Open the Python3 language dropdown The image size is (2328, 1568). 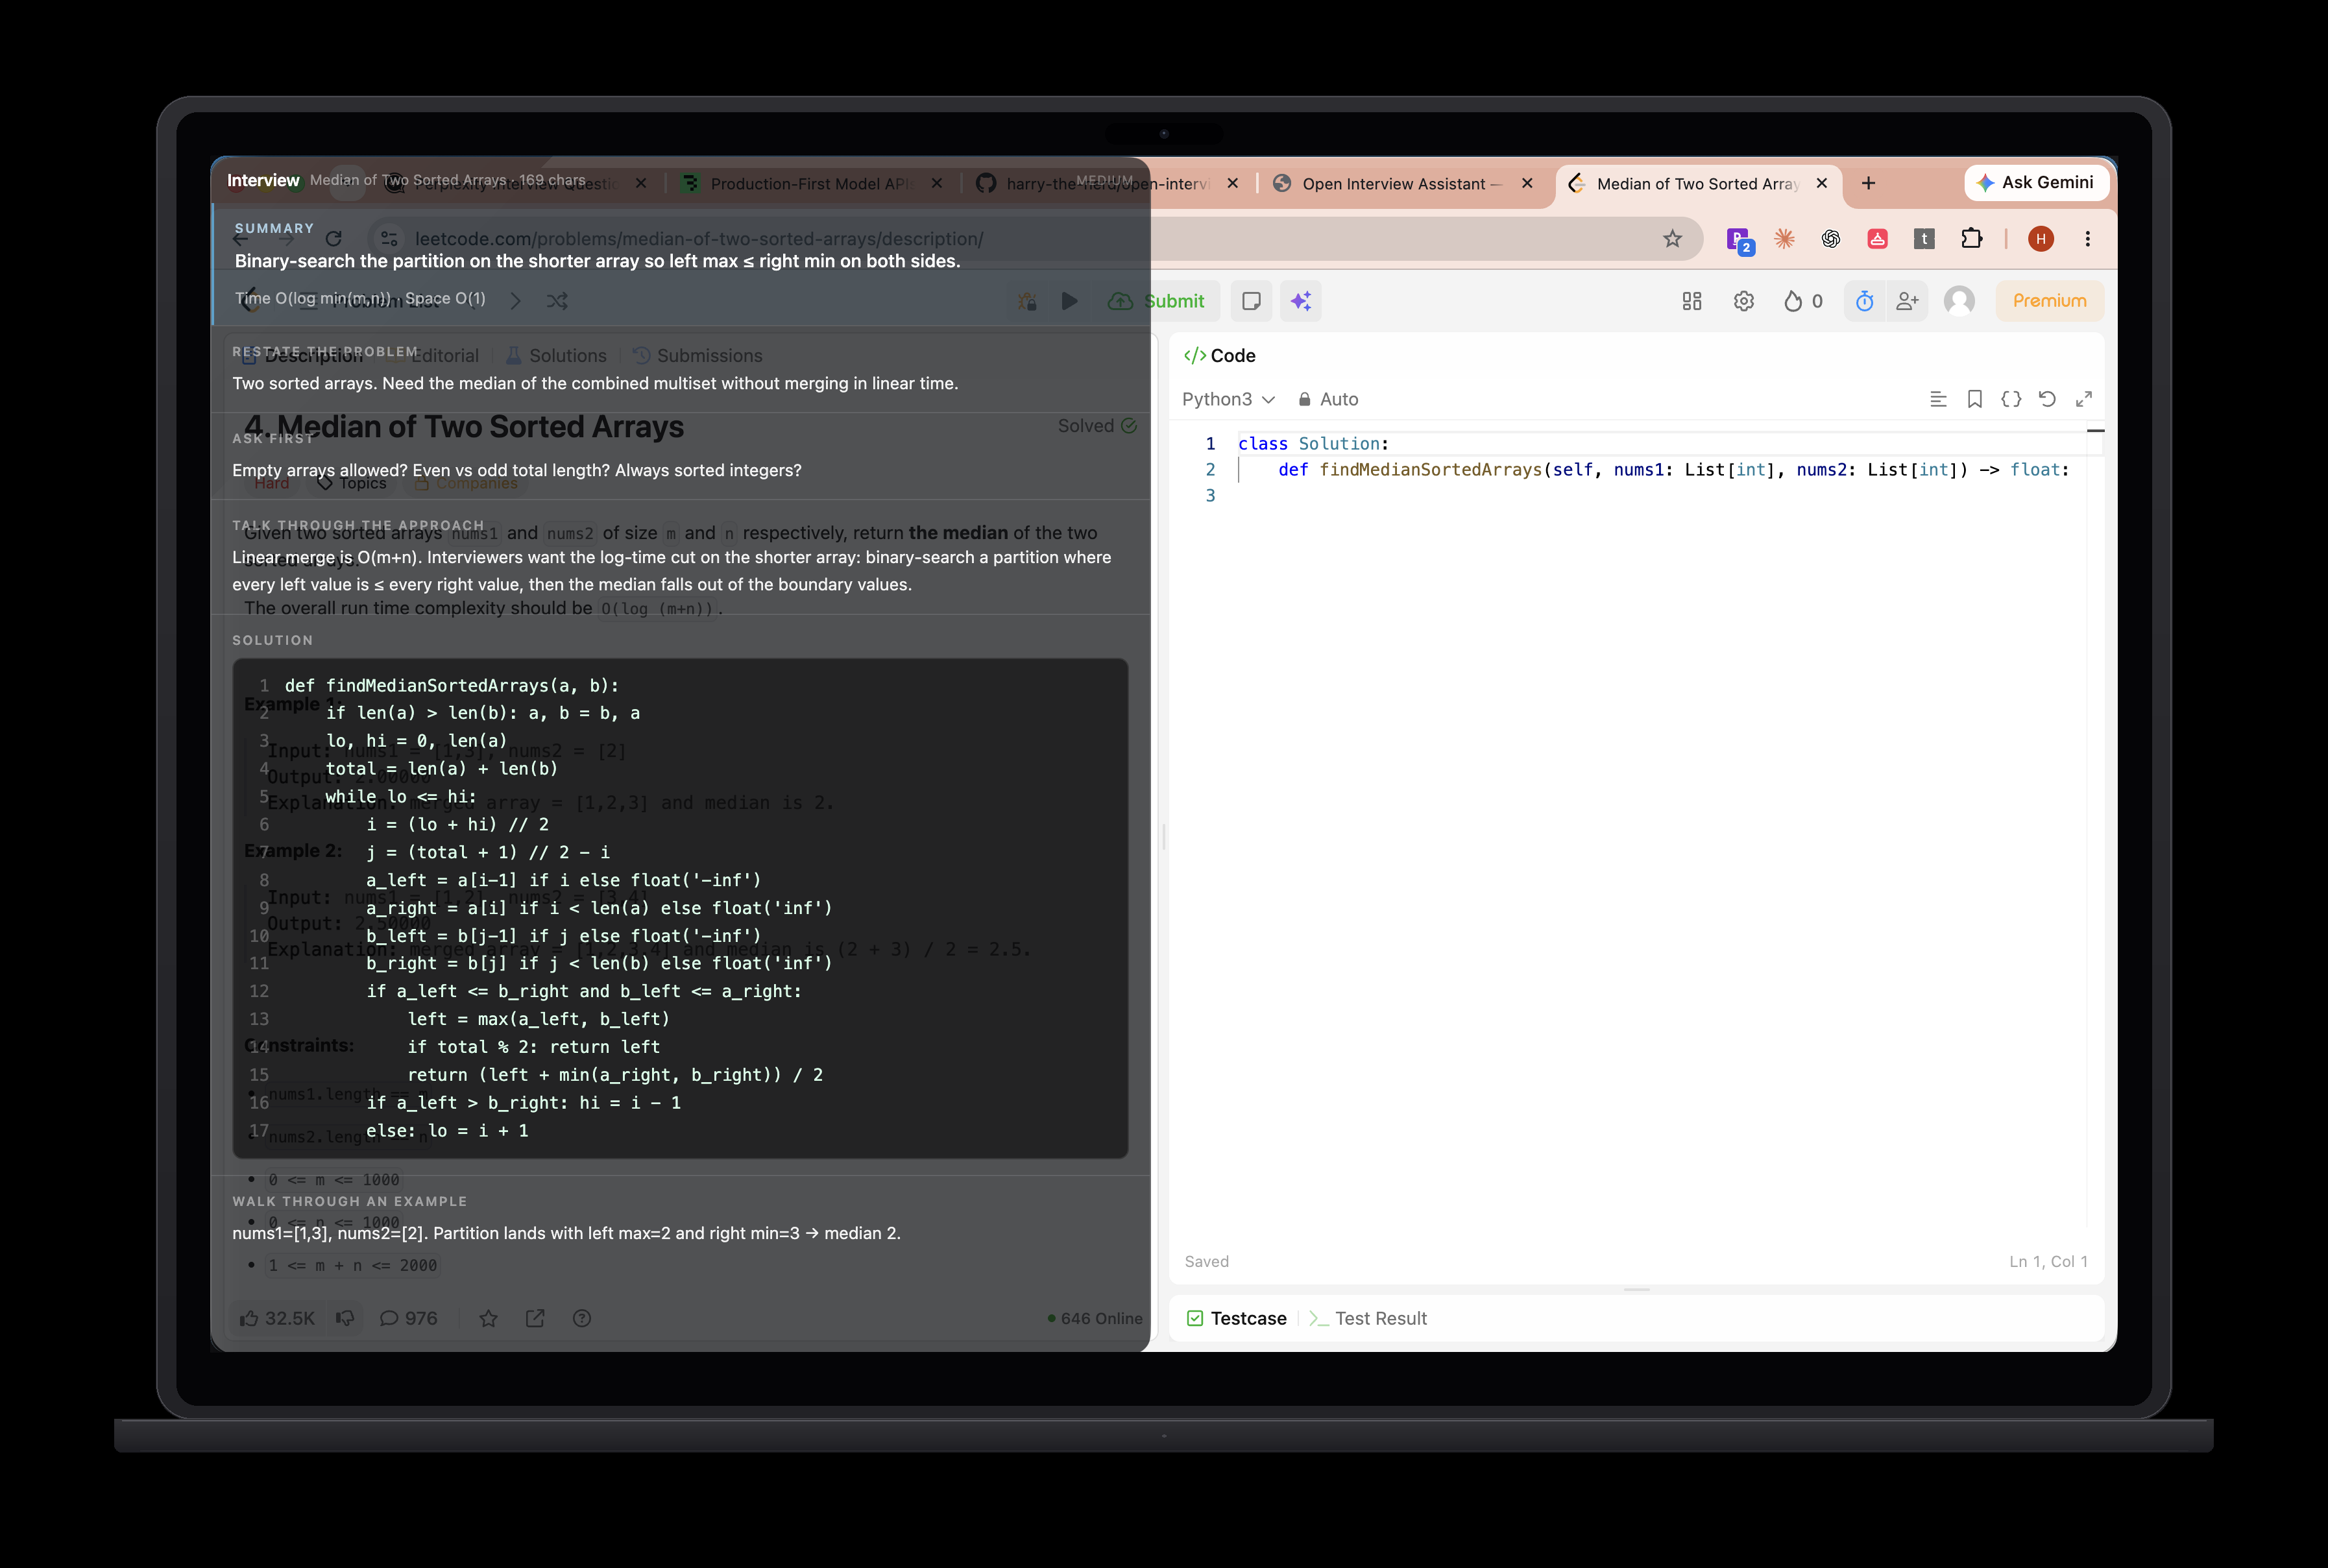1228,399
